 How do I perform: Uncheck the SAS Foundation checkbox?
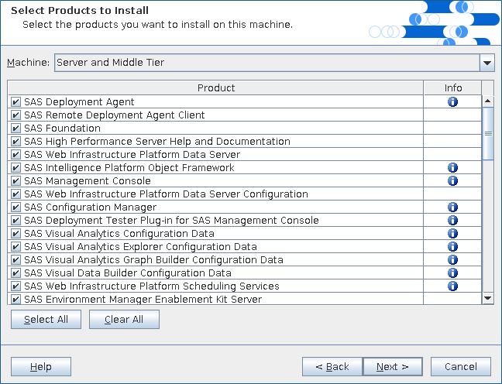15,129
